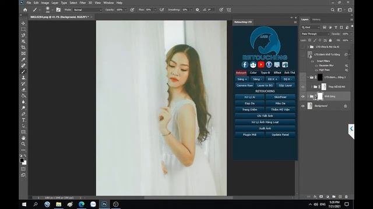Select the Lasso tool
The height and width of the screenshot is (209, 373).
click(23, 35)
